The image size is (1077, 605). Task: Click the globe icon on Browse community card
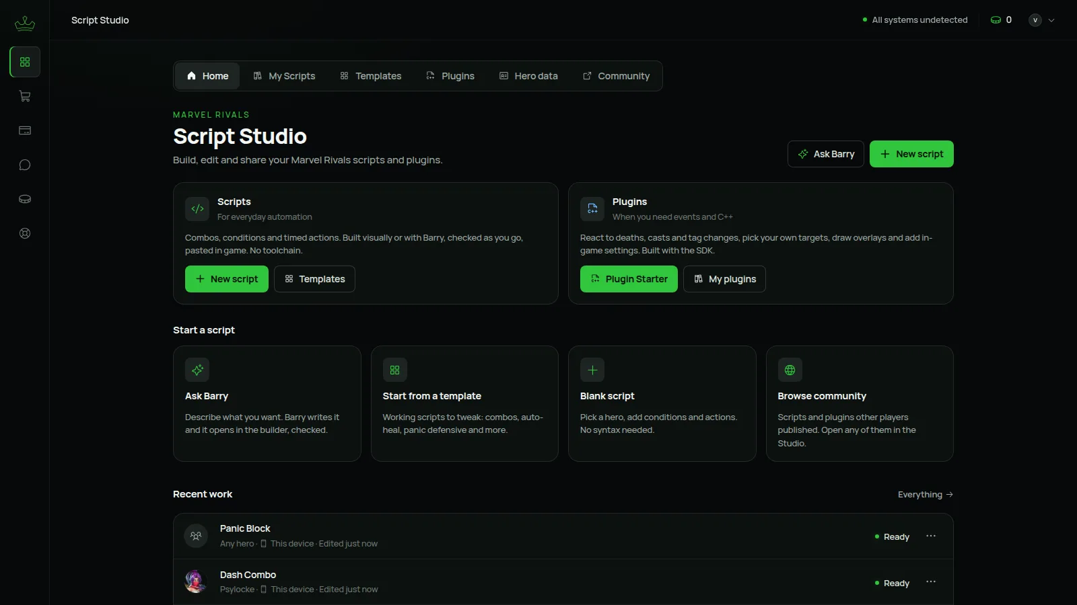coord(790,370)
